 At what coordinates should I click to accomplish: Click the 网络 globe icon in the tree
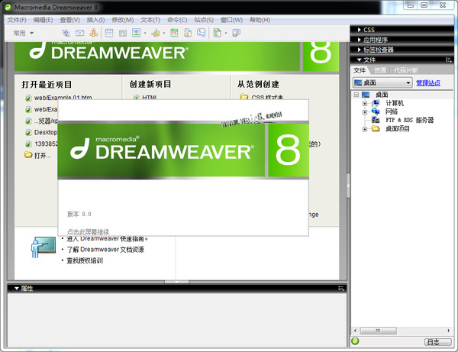click(x=376, y=111)
